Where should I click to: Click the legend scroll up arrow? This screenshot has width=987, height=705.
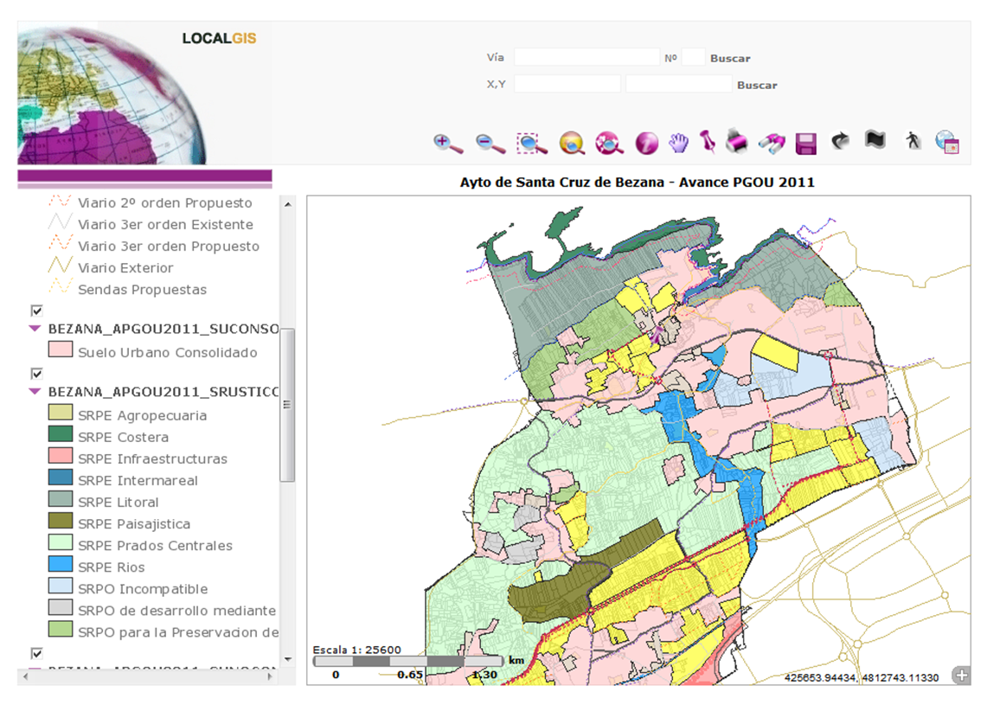[288, 204]
